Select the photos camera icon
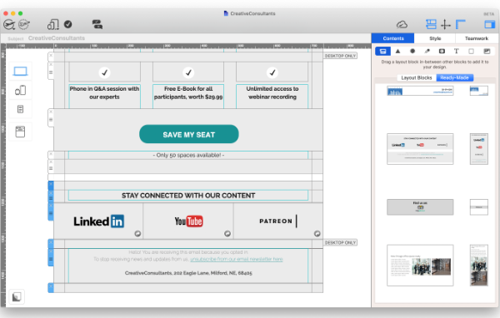This screenshot has height=318, width=500. [x=442, y=51]
